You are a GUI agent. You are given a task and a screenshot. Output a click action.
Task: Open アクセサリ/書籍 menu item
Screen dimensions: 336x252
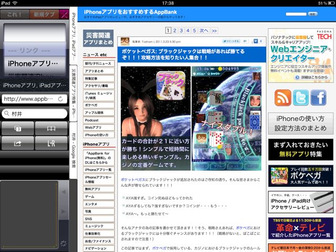point(99,86)
